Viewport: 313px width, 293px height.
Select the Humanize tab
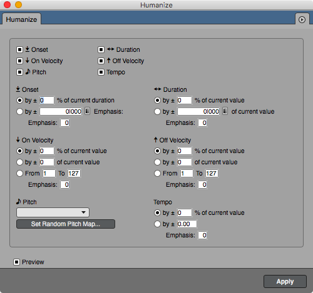click(x=21, y=19)
